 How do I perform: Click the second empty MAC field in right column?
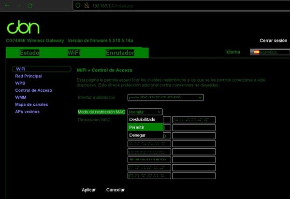pos(194,136)
